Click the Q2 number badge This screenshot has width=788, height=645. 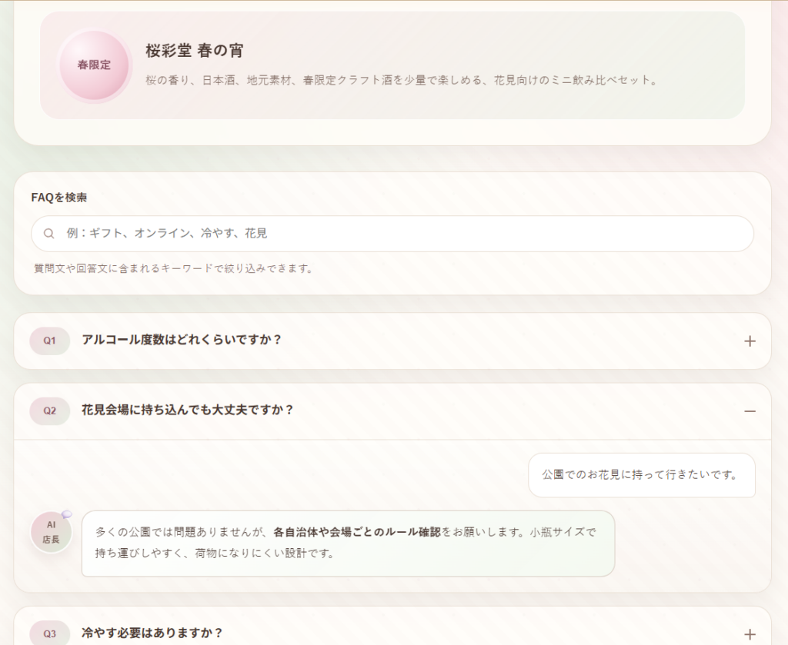point(49,411)
